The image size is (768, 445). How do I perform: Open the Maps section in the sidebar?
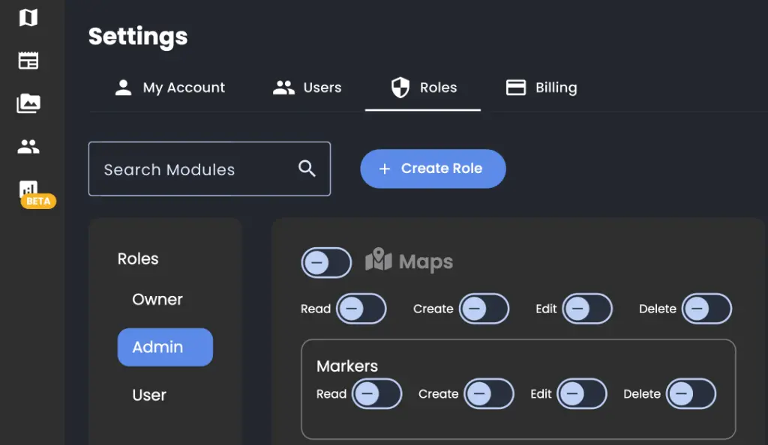click(x=28, y=17)
